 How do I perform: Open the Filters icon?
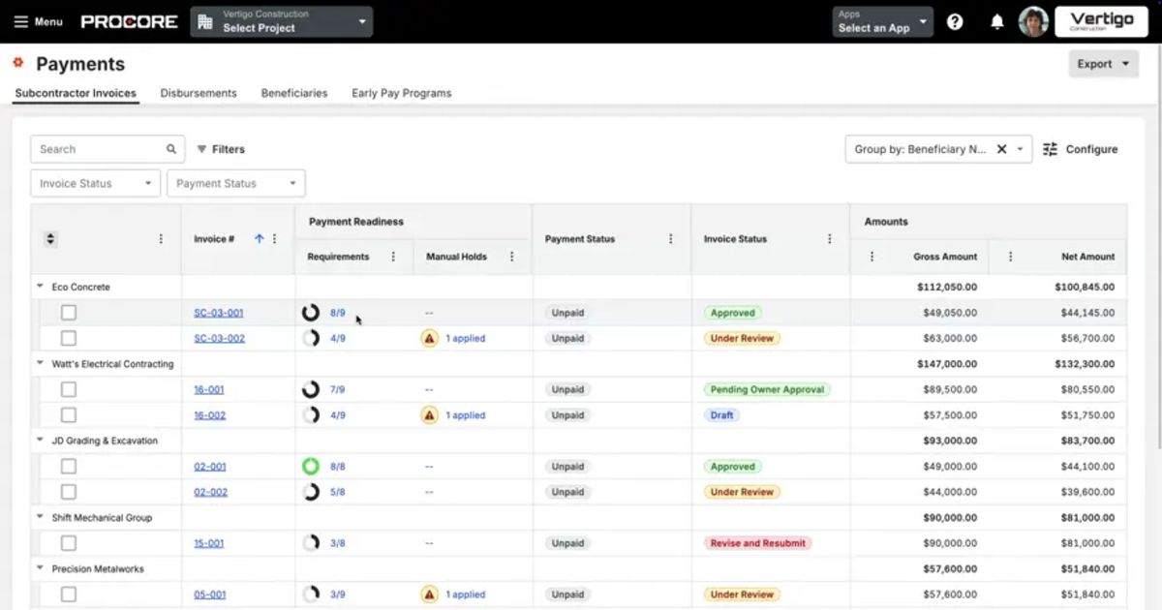(x=202, y=149)
